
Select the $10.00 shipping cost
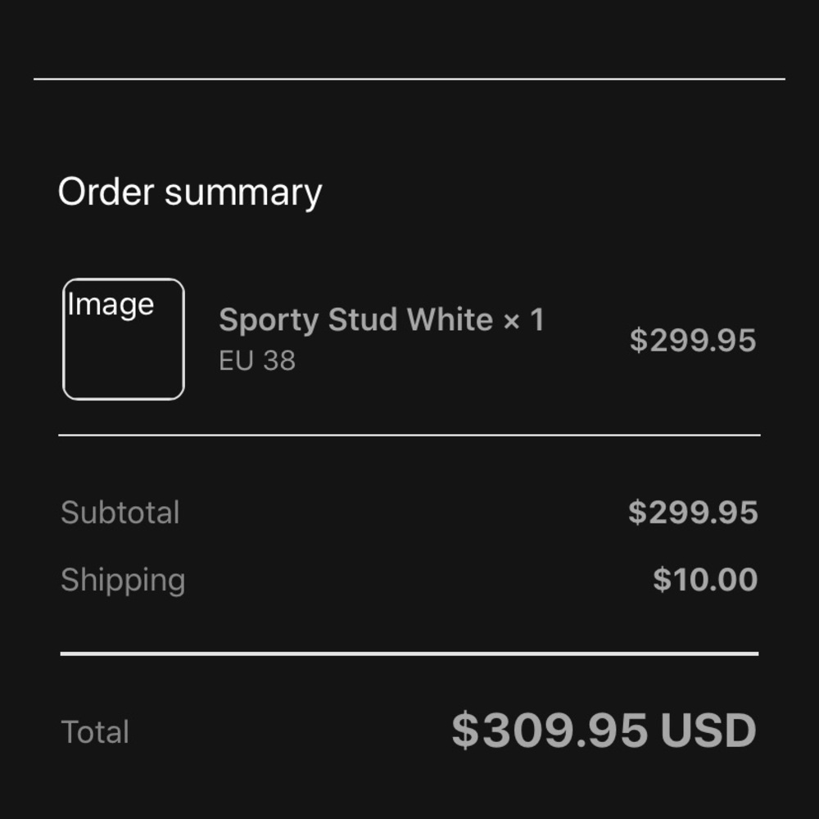pyautogui.click(x=705, y=580)
